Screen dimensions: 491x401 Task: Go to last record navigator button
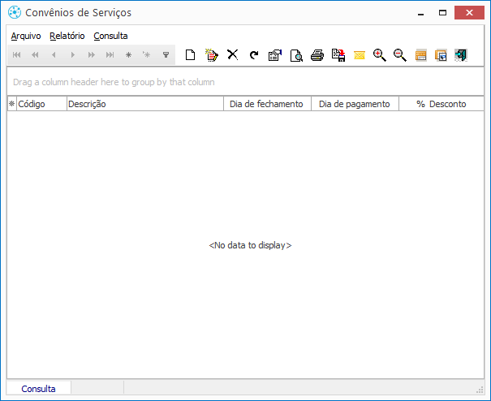click(110, 55)
